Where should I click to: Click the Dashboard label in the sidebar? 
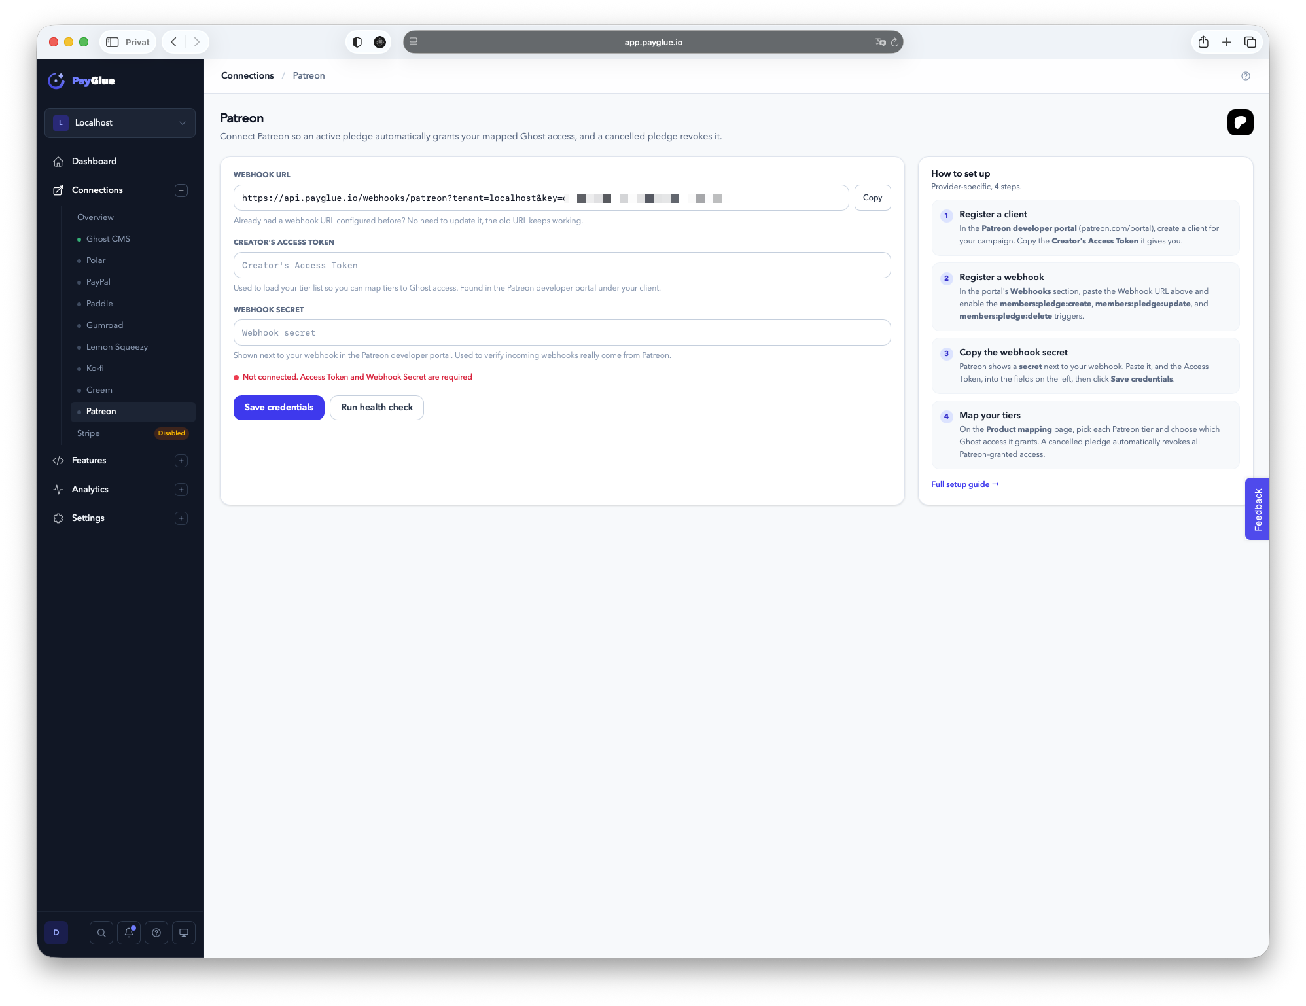(94, 162)
